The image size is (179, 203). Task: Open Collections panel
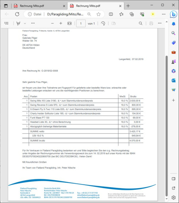[x=132, y=14]
